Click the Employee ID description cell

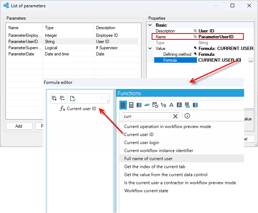(x=107, y=35)
